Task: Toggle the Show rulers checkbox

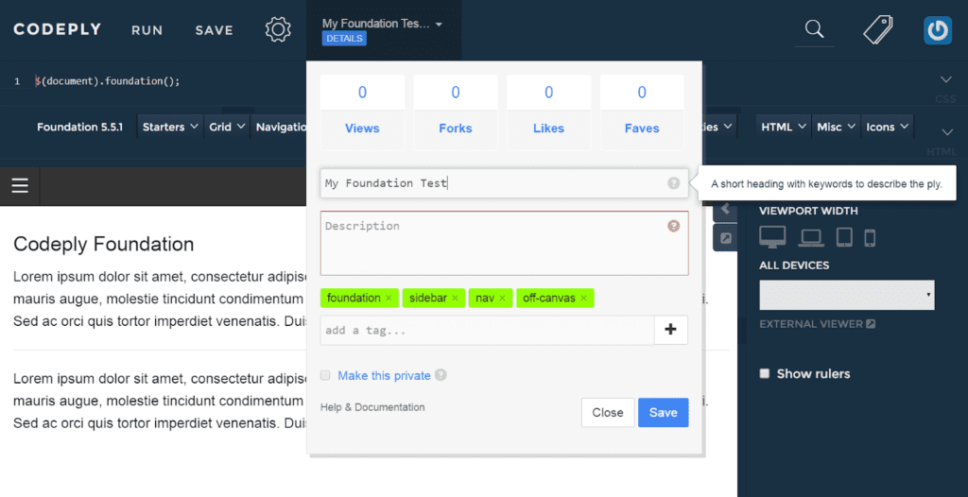Action: point(765,373)
